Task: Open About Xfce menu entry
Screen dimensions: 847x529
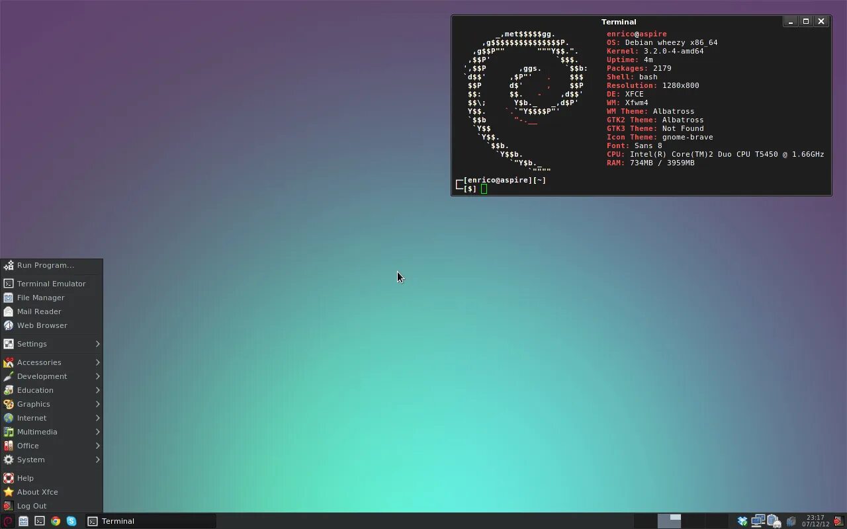Action: pyautogui.click(x=52, y=492)
